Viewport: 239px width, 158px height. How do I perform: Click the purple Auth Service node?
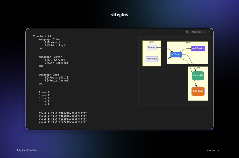198,48
